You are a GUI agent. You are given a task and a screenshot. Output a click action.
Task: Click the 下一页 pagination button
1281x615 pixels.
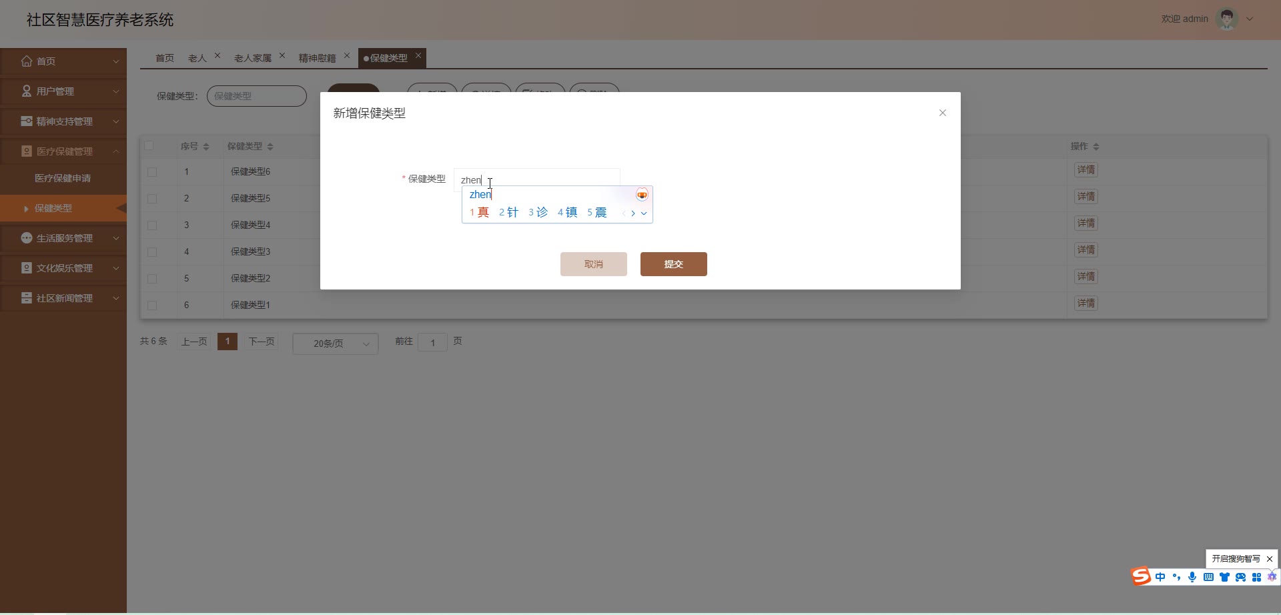point(262,342)
